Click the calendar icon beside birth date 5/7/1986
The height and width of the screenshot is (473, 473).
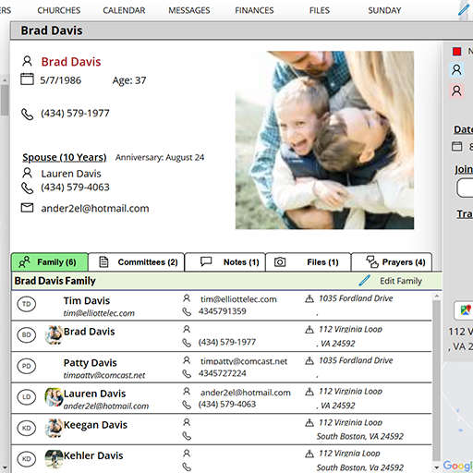pyautogui.click(x=27, y=79)
